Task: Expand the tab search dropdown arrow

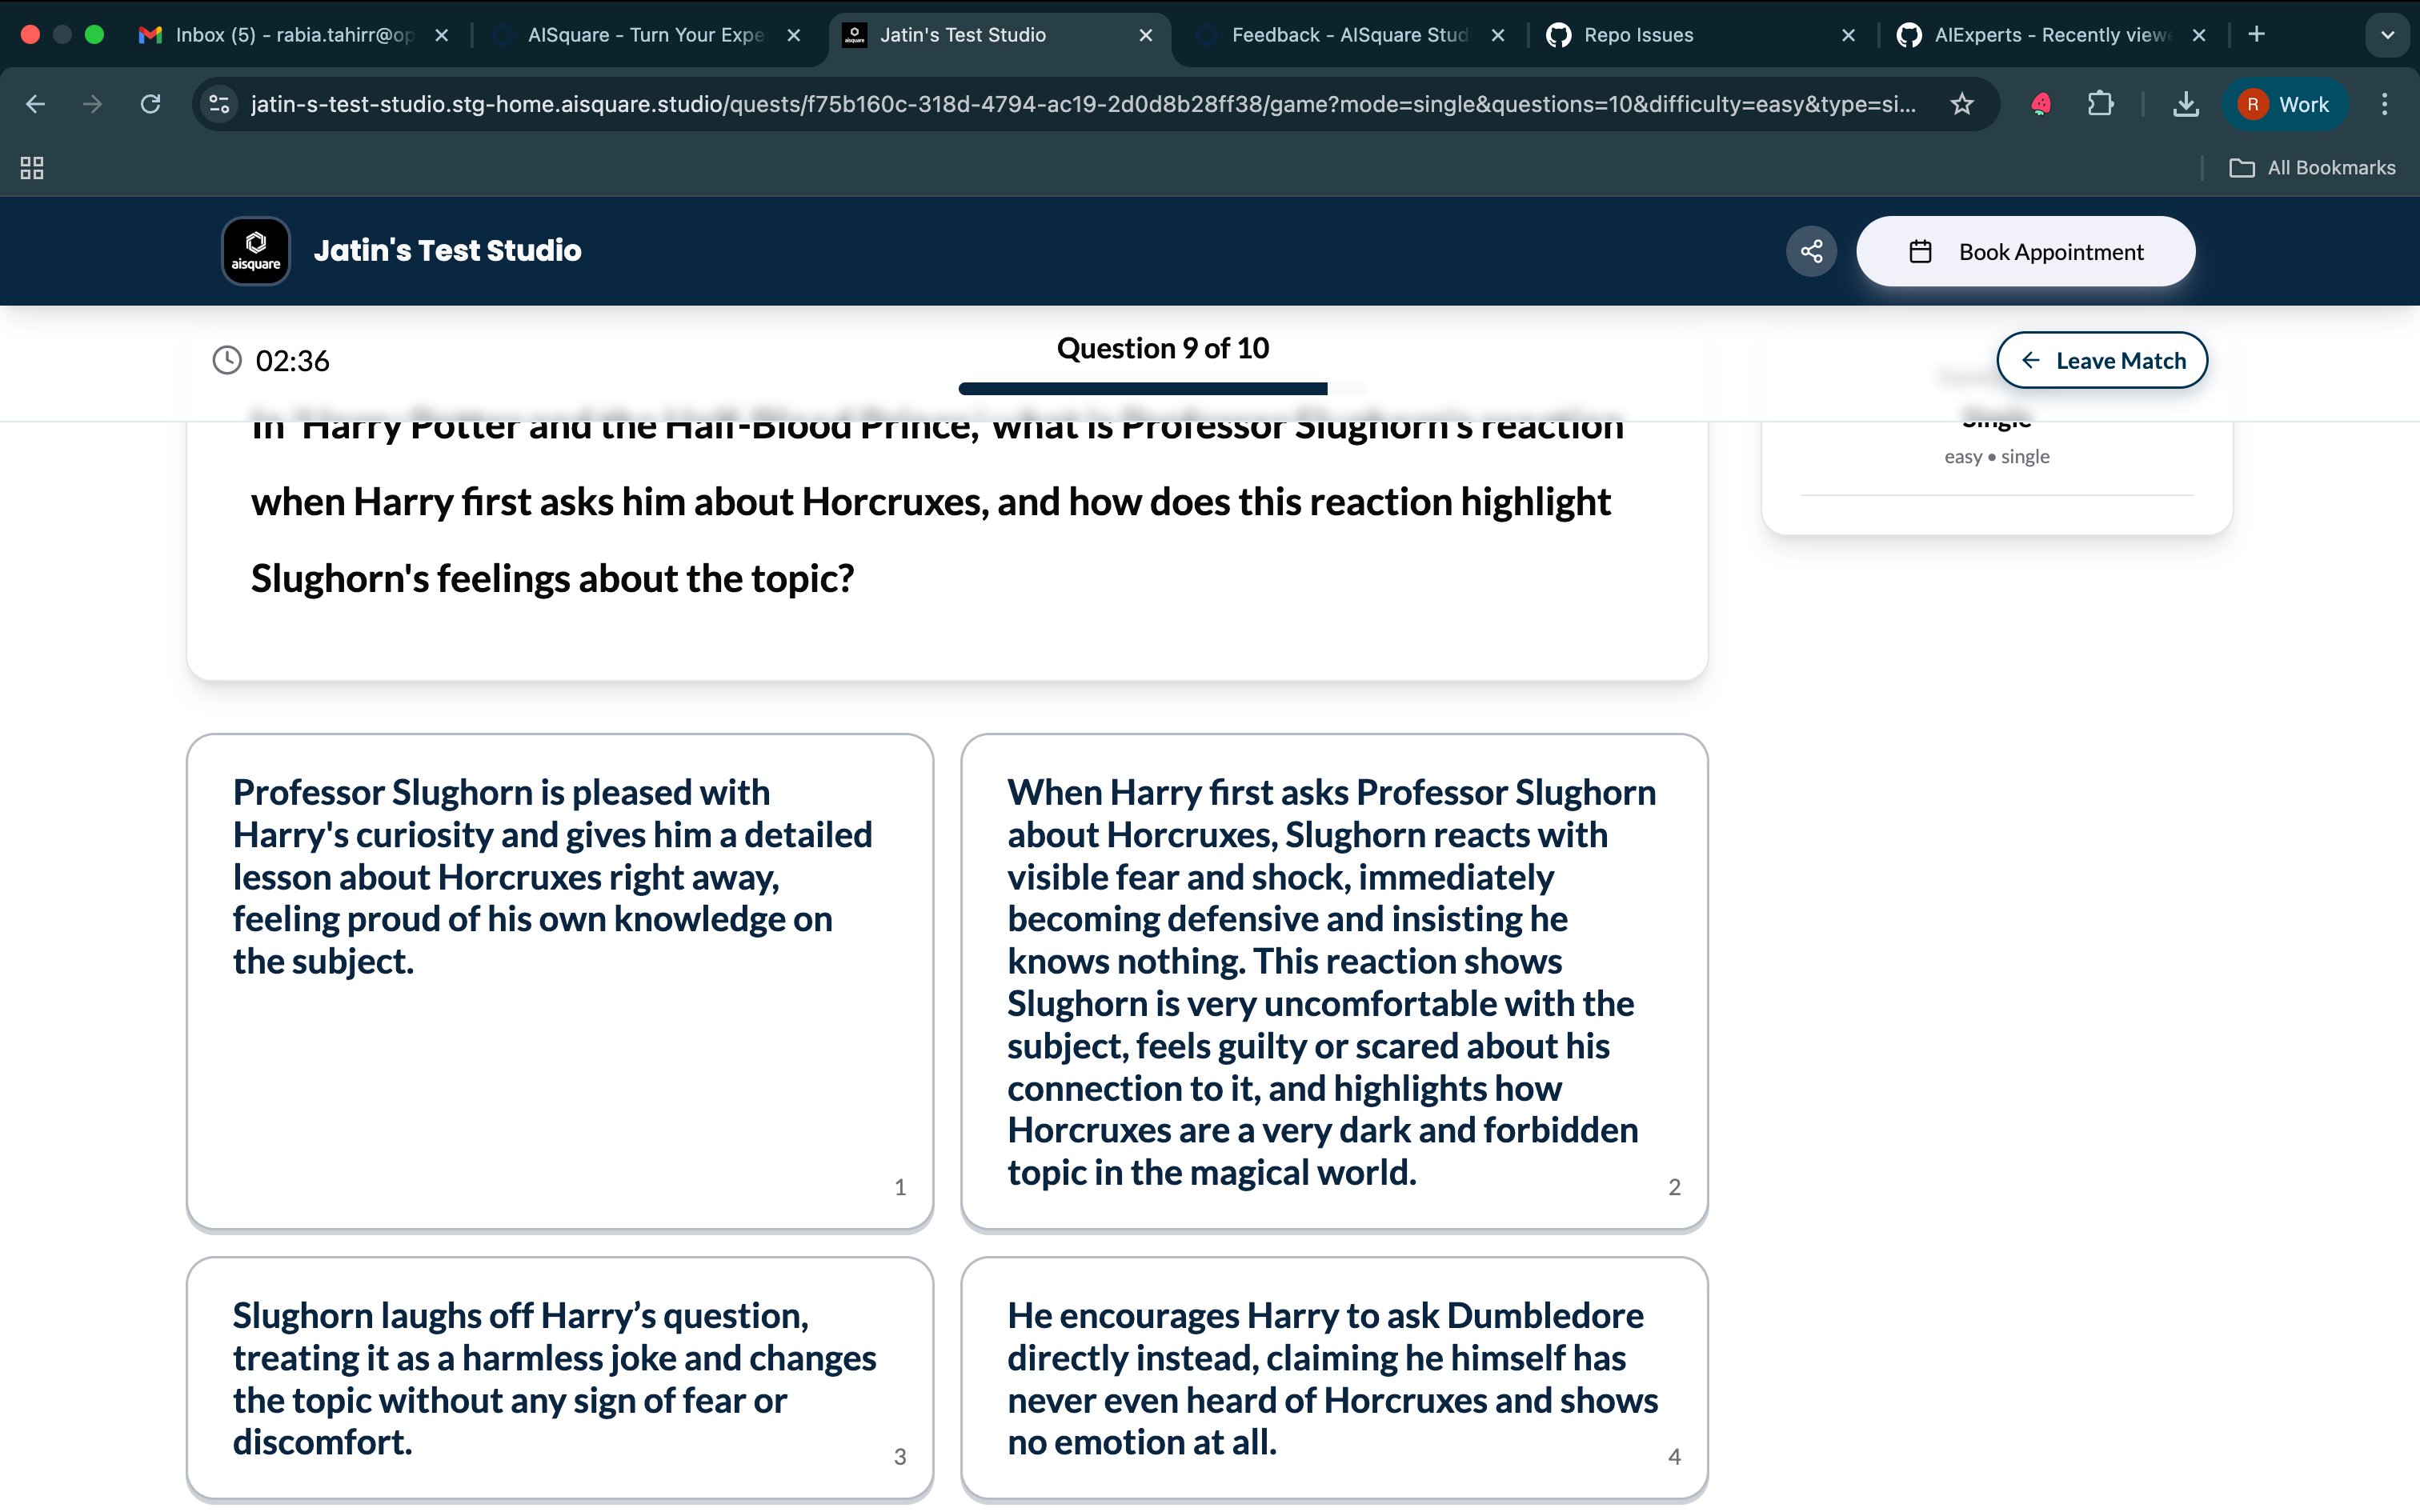Action: point(2387,35)
